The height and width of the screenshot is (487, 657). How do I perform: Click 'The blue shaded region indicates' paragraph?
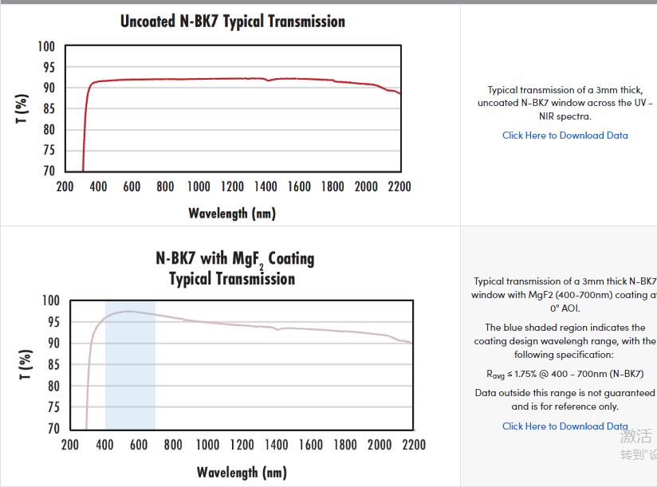[565, 340]
